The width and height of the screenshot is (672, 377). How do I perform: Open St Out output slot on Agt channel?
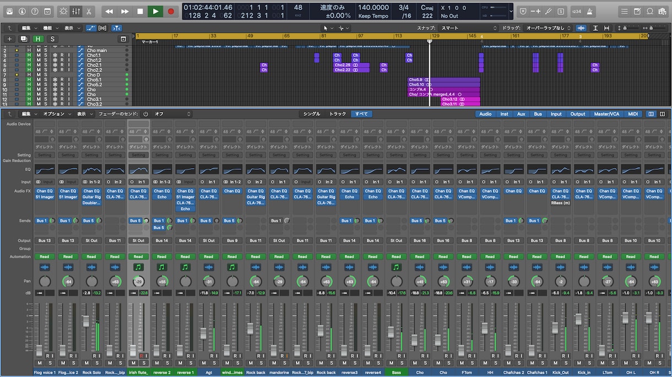(x=209, y=240)
